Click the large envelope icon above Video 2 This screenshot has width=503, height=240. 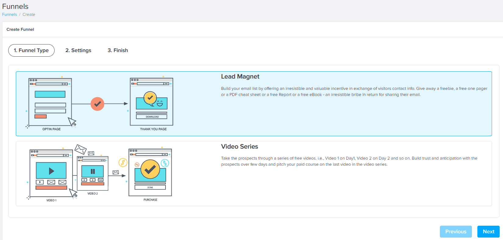[80, 149]
